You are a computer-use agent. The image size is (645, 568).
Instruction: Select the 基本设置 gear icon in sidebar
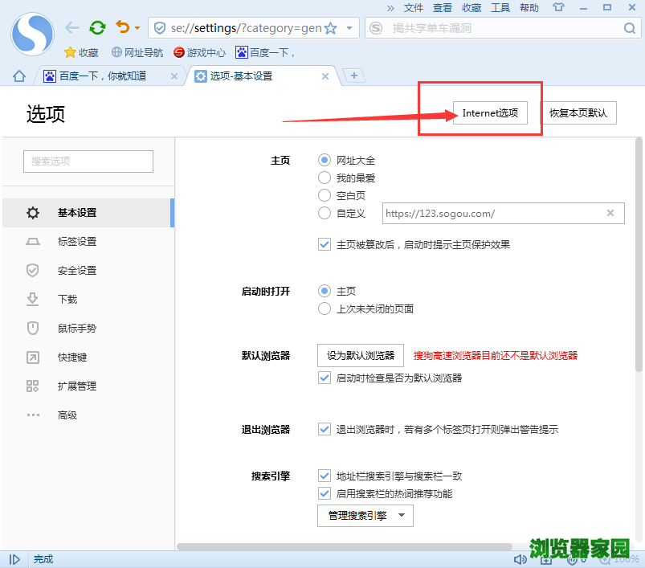point(33,212)
